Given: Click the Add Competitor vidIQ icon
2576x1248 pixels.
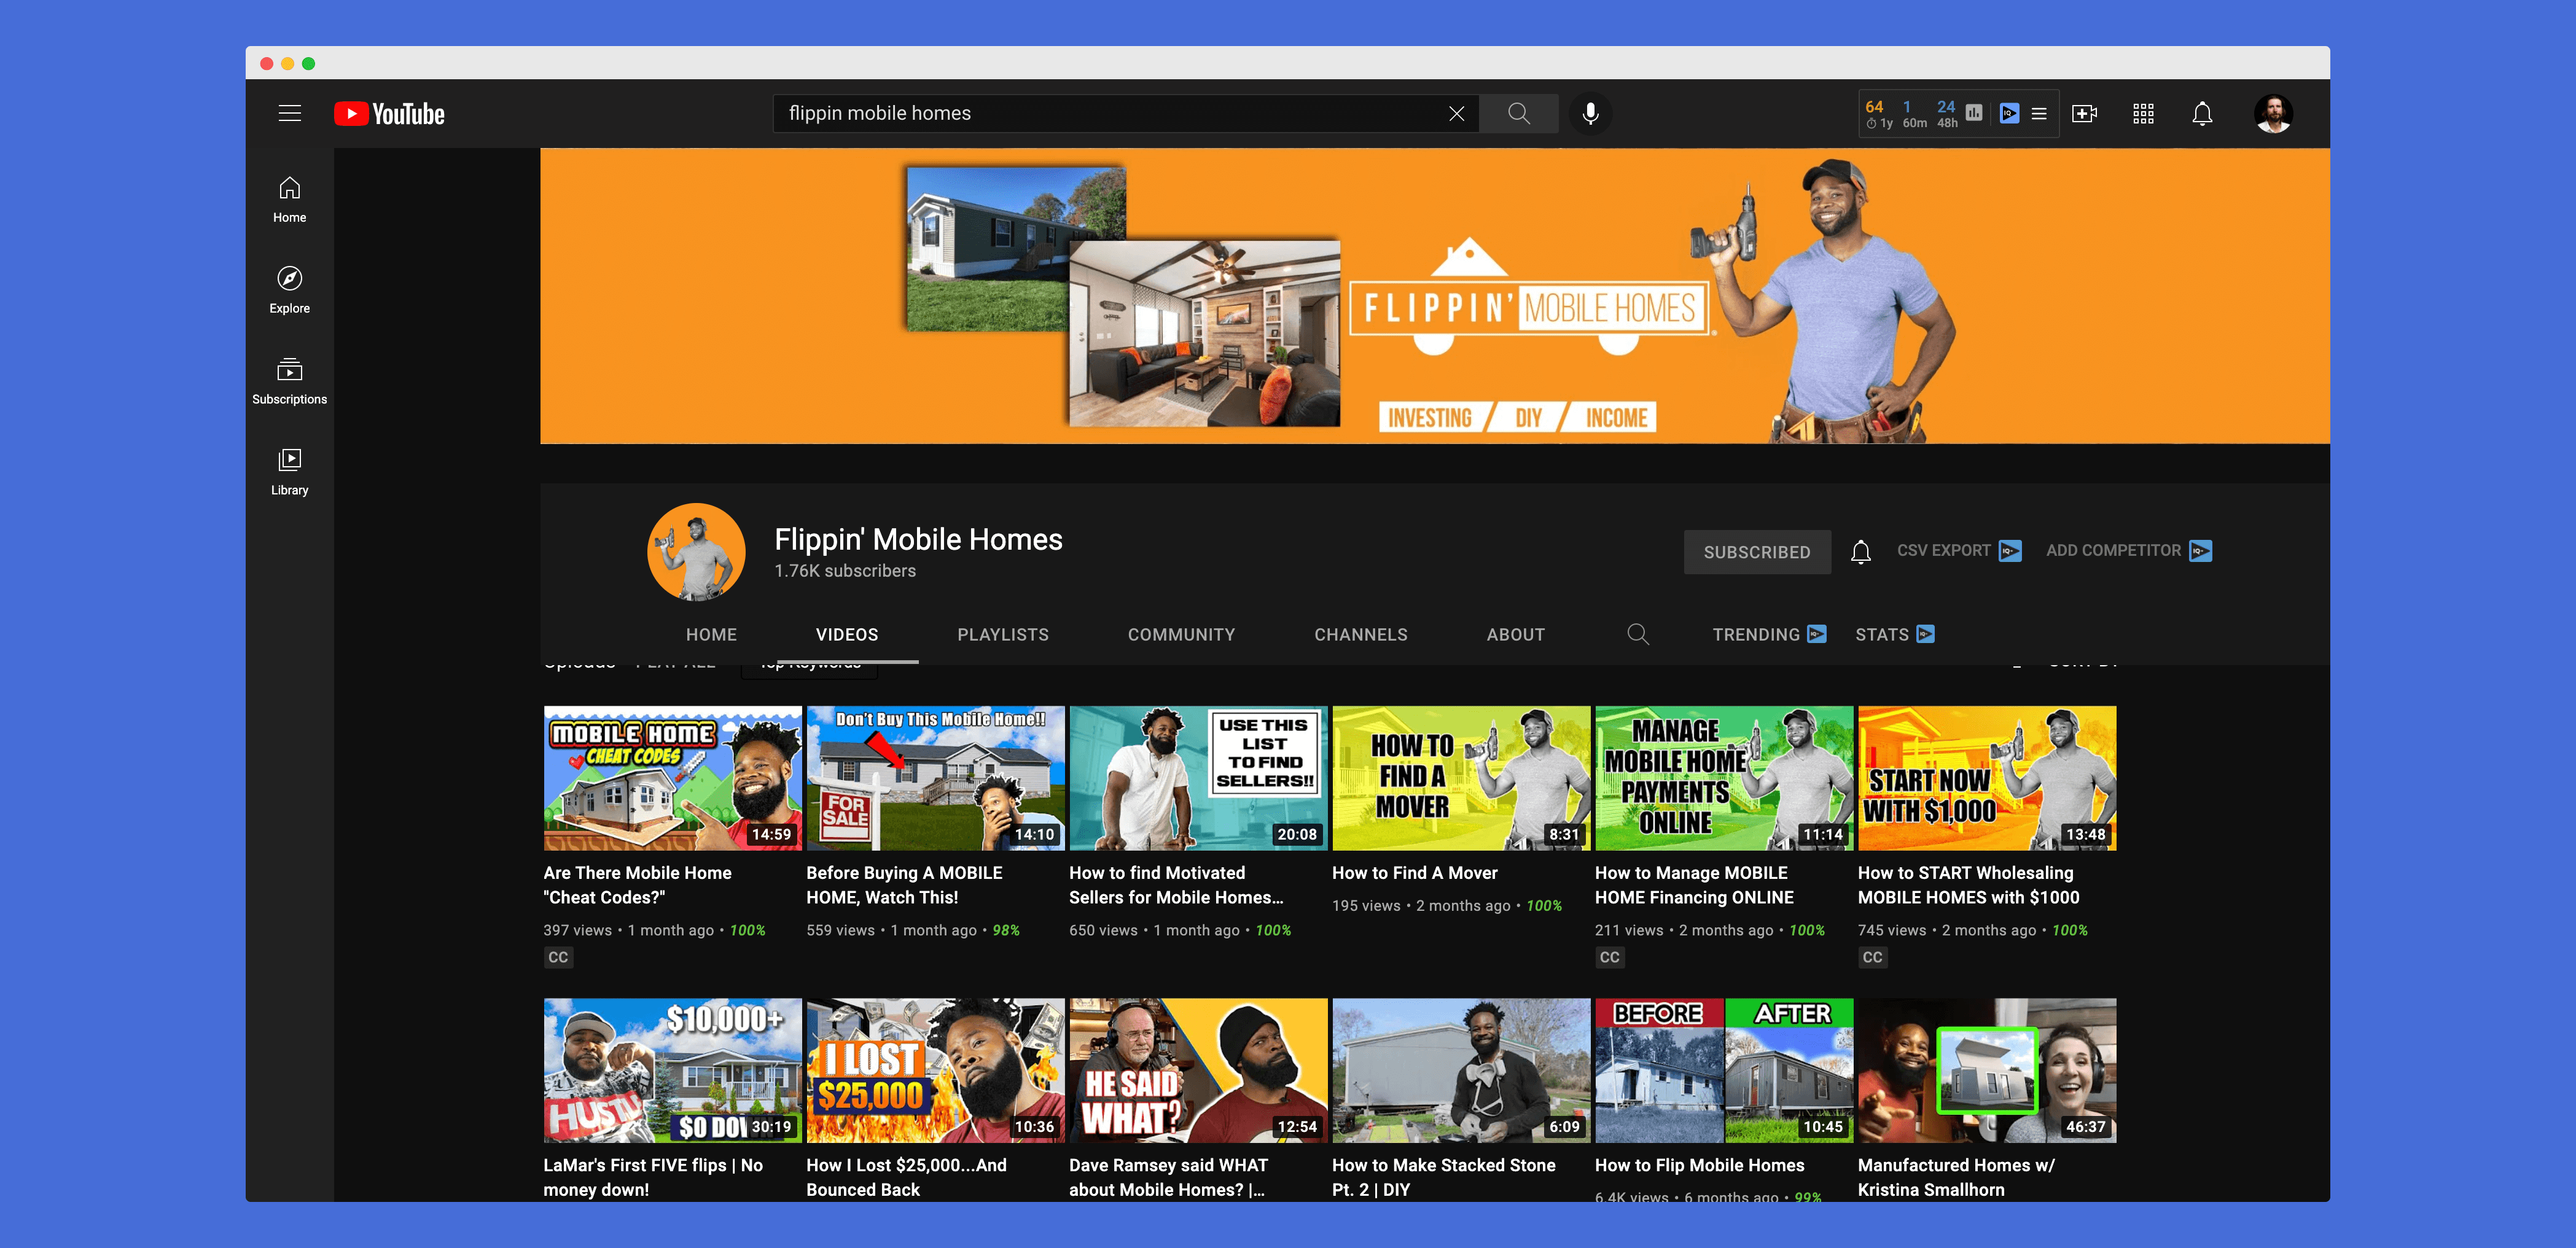Looking at the screenshot, I should tap(2200, 551).
